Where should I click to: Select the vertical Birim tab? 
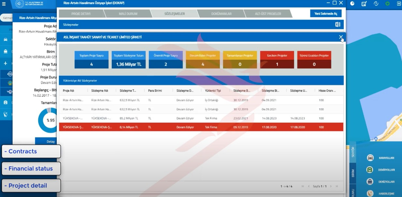[352, 173]
